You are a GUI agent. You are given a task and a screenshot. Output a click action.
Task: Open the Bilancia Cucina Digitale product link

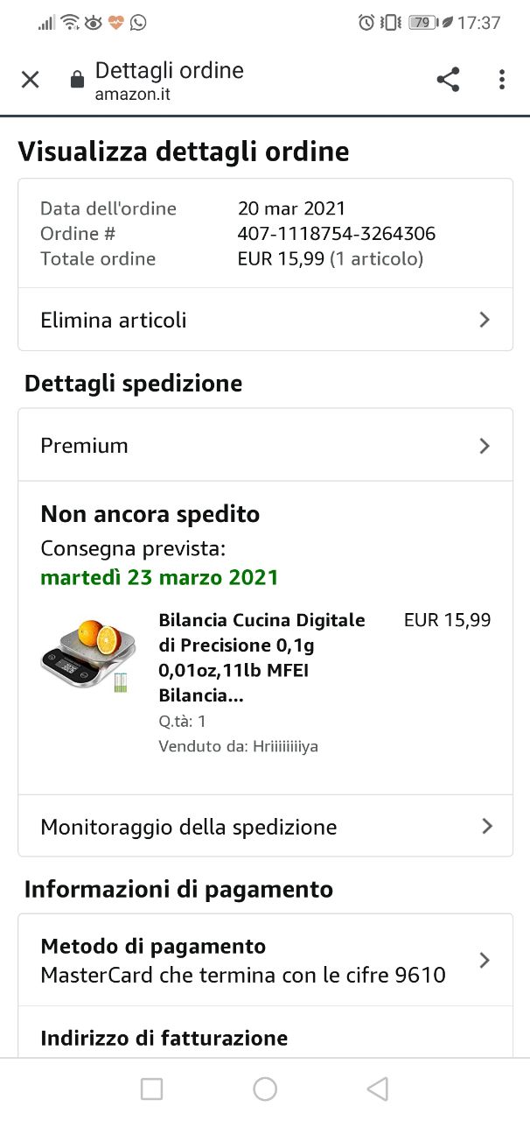click(262, 657)
